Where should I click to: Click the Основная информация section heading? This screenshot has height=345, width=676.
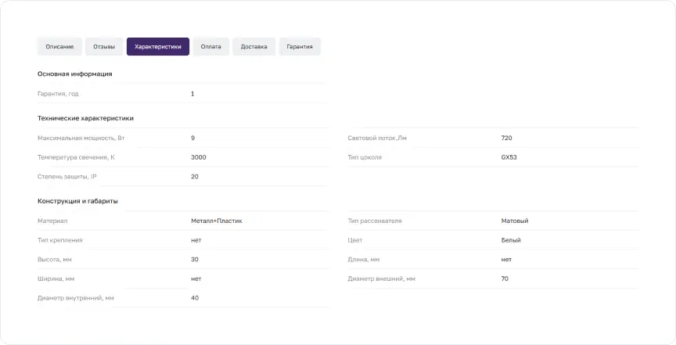tap(75, 74)
